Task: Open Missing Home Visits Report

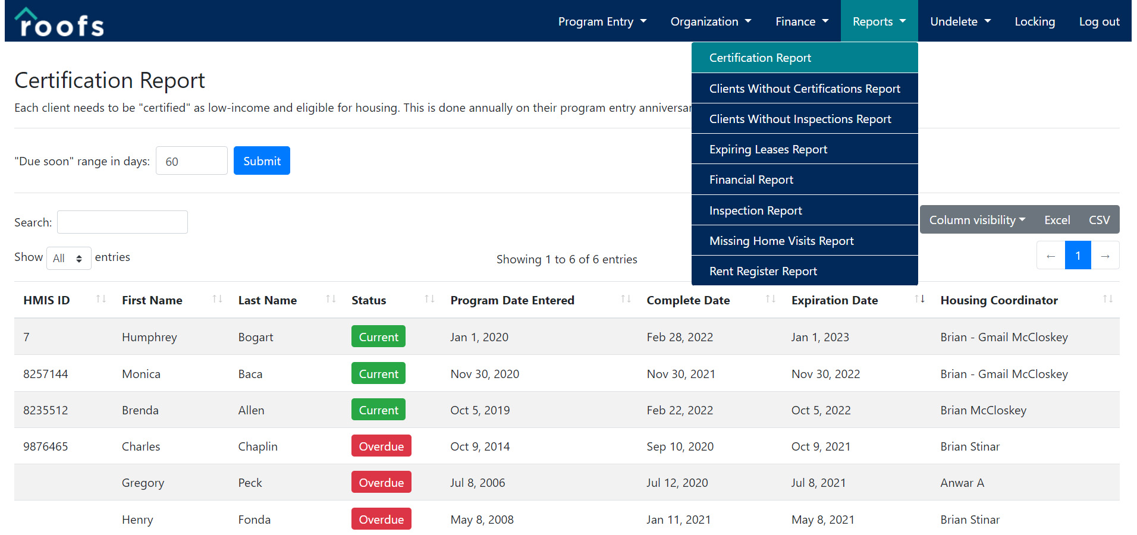Action: pos(805,241)
